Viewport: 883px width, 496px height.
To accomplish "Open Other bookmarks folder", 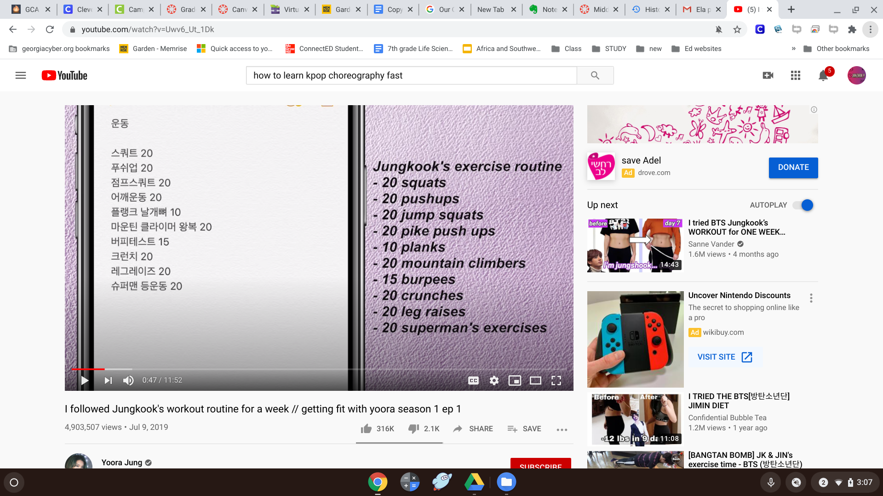I will (836, 49).
